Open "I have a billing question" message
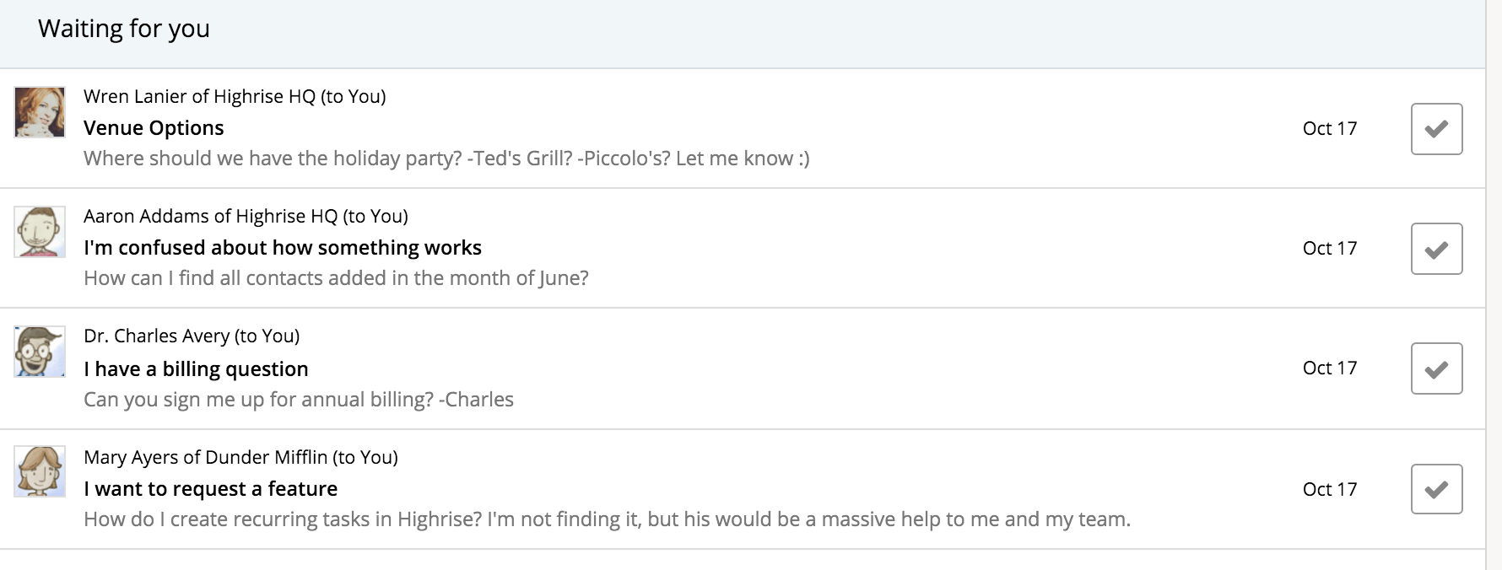Screen dimensions: 1502x570 tap(196, 369)
